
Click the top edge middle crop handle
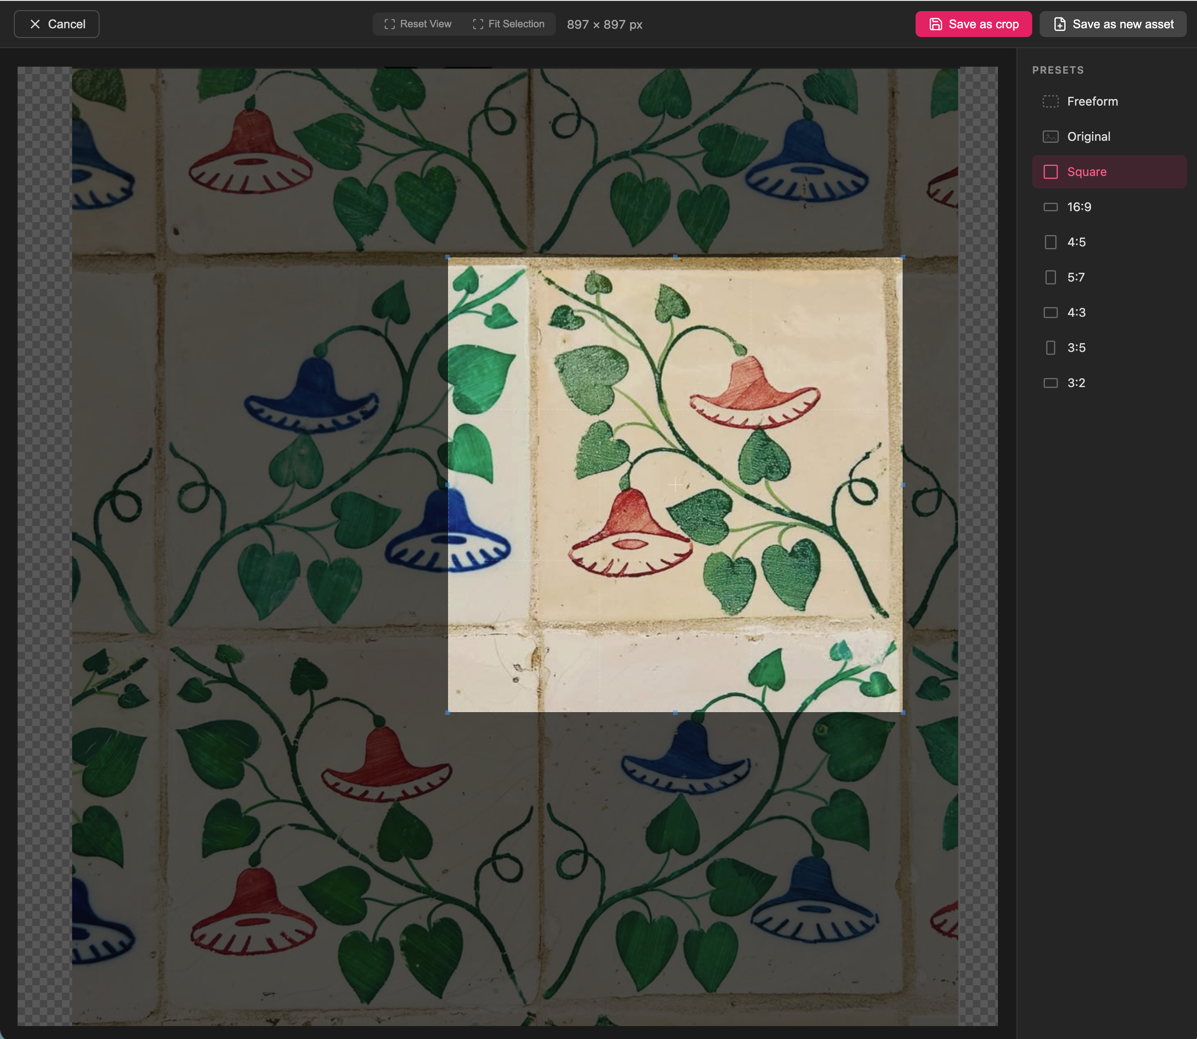coord(675,257)
